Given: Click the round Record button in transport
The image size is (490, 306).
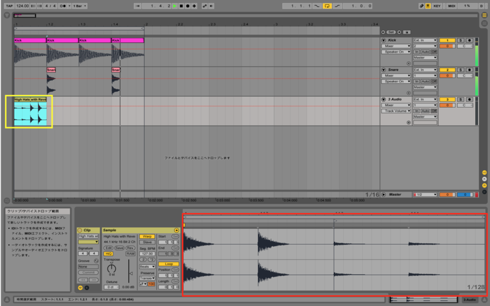Looking at the screenshot, I should 188,6.
